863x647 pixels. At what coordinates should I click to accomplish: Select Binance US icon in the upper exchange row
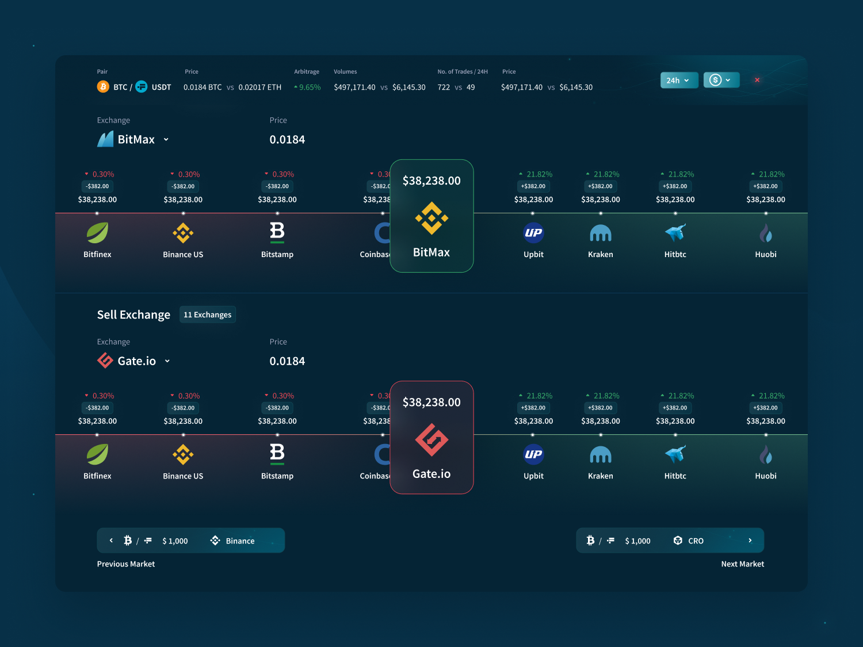point(183,233)
